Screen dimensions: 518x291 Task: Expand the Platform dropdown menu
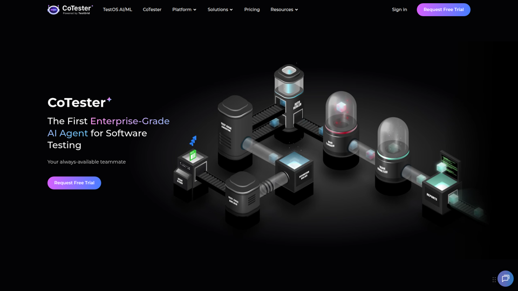pos(184,10)
